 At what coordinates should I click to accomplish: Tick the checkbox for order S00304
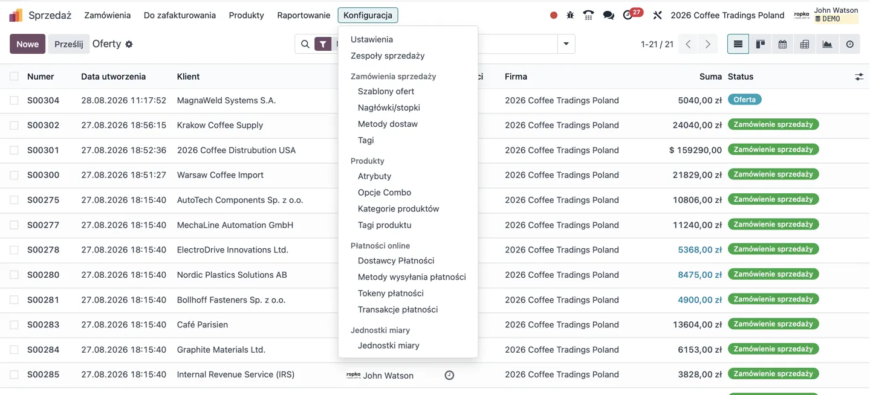(x=14, y=100)
